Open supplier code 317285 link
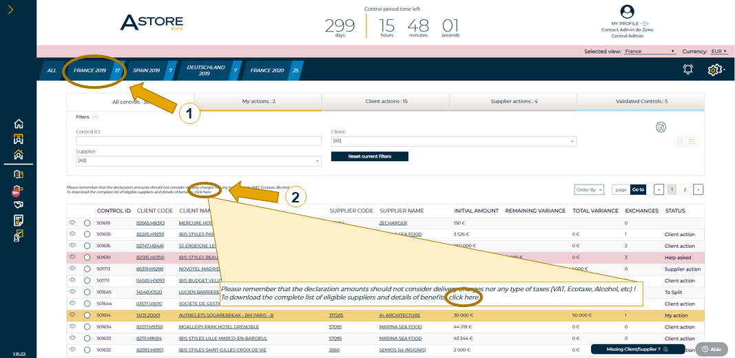 pyautogui.click(x=336, y=315)
